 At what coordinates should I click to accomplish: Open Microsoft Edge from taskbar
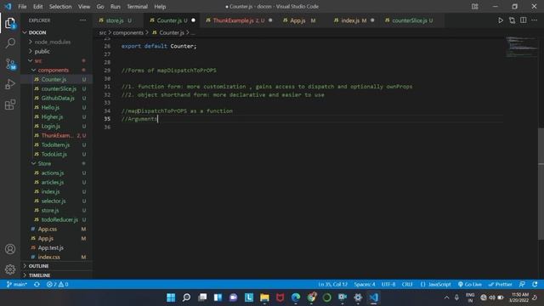296,297
